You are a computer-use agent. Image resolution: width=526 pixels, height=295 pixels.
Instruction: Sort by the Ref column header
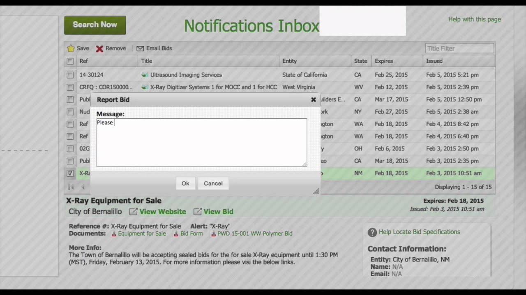click(107, 61)
